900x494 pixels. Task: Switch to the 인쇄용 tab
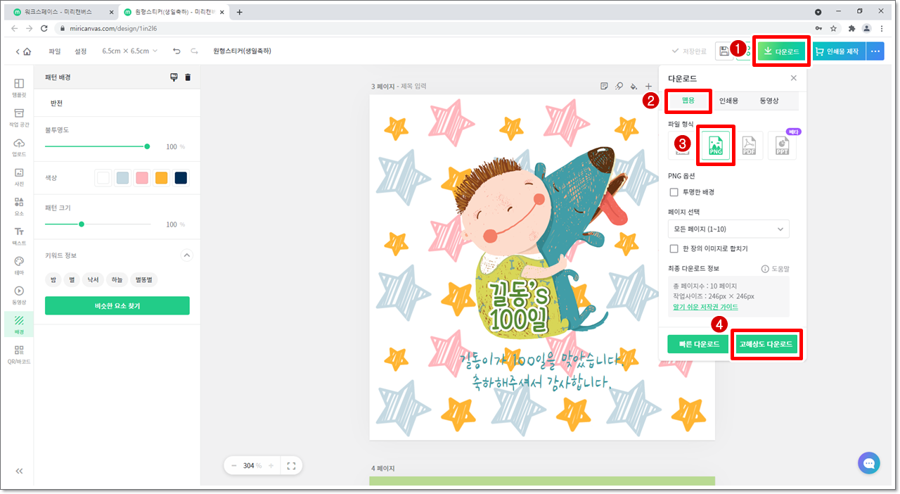pos(728,101)
